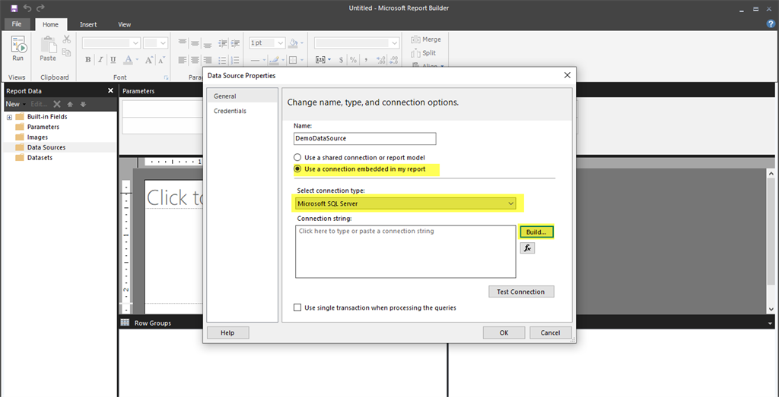The height and width of the screenshot is (397, 779).
Task: Toggle Underline formatting
Action: coord(113,60)
